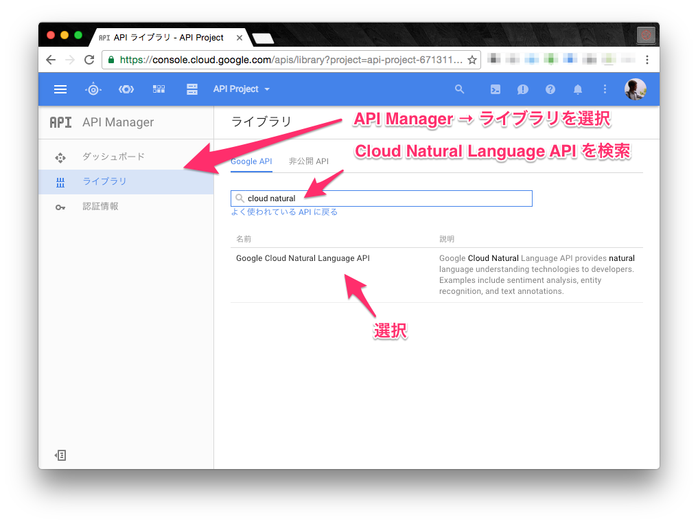Click the library icon beside ライブラリ
This screenshot has height=524, width=698.
pos(60,182)
